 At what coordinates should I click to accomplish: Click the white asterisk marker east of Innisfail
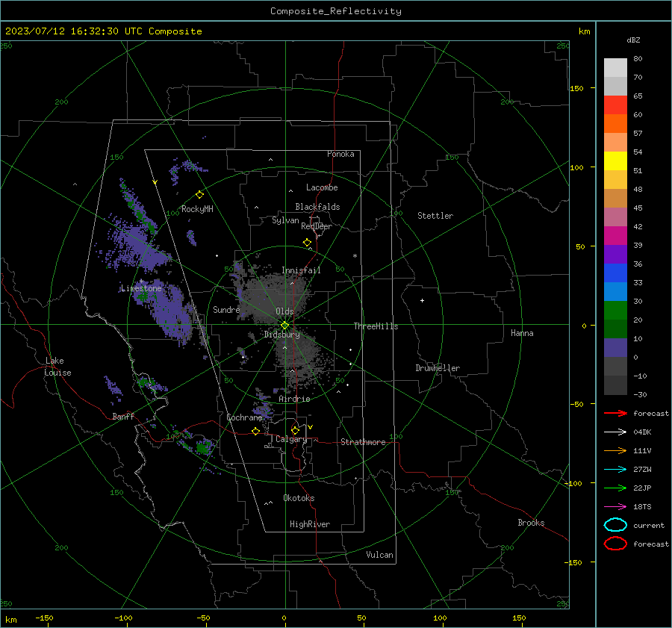click(355, 256)
